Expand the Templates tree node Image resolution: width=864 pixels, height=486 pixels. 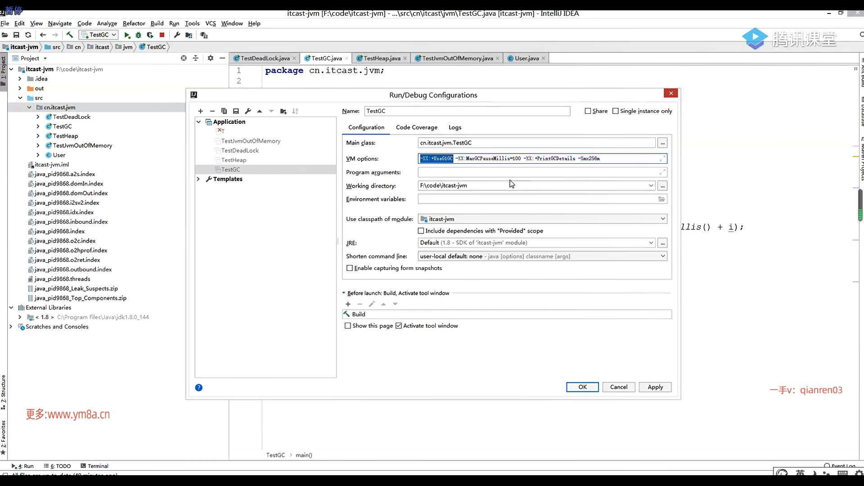coord(198,179)
